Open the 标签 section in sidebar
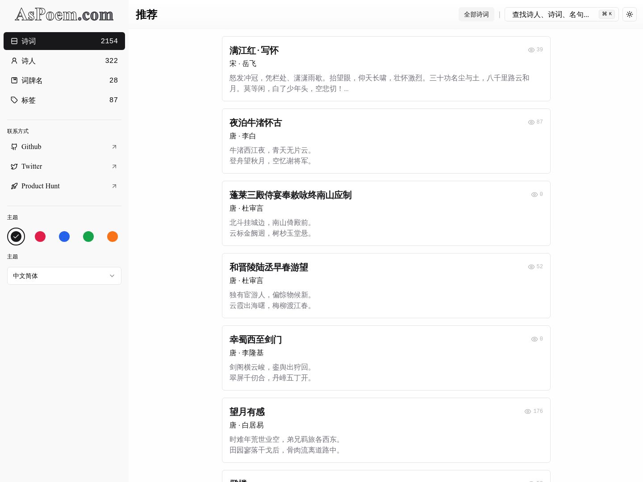This screenshot has height=482, width=643. click(x=64, y=100)
